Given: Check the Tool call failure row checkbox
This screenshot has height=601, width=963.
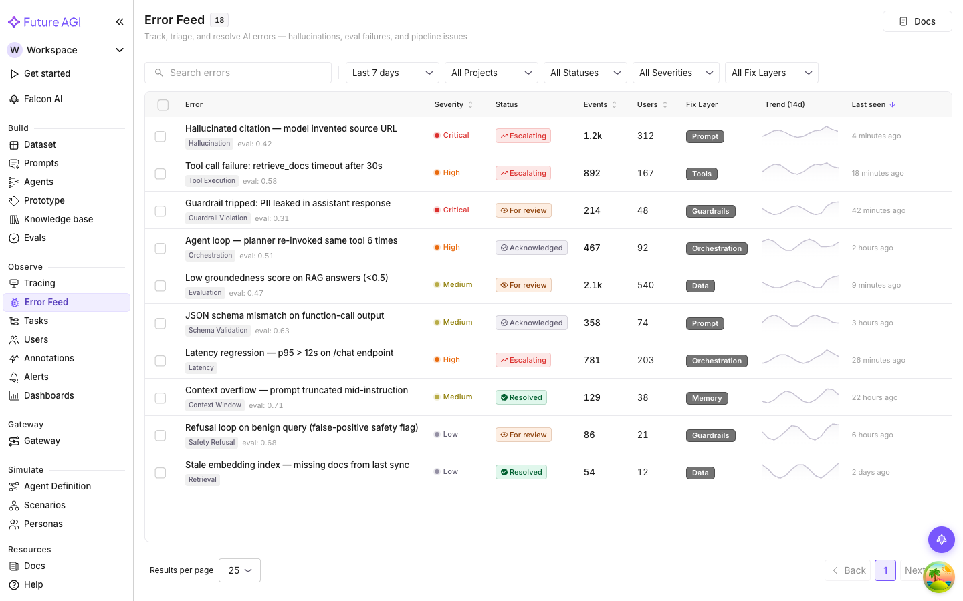Looking at the screenshot, I should 160,174.
